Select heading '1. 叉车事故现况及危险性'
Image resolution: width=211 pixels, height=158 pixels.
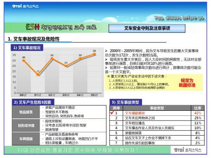[x=34, y=39]
